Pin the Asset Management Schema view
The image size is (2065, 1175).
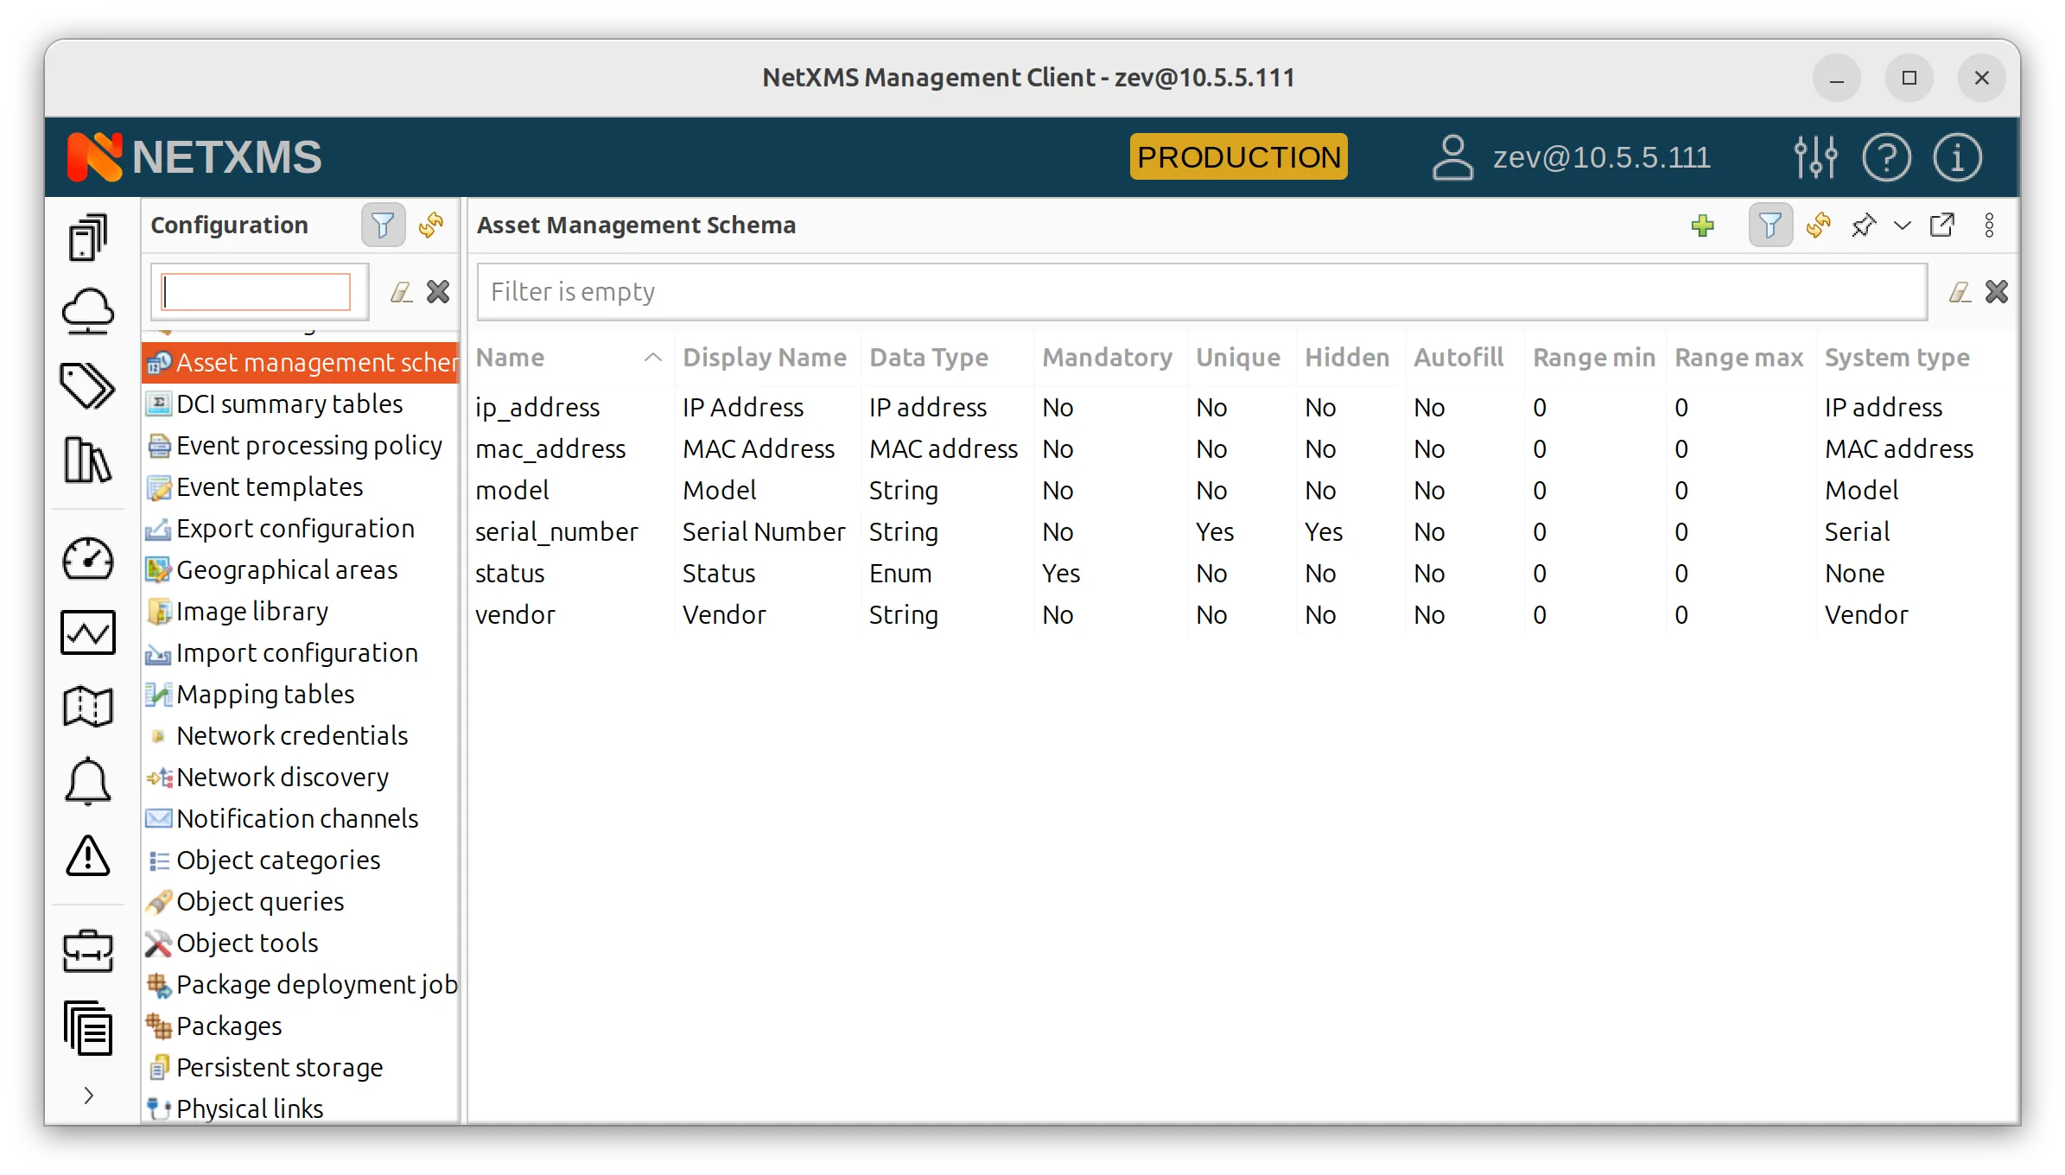click(x=1865, y=225)
